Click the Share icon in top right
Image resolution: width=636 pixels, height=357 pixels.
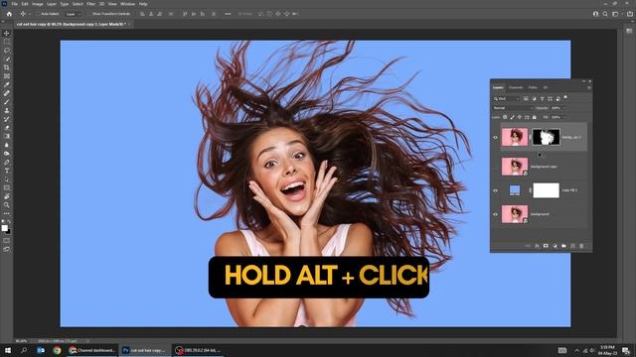tap(629, 14)
